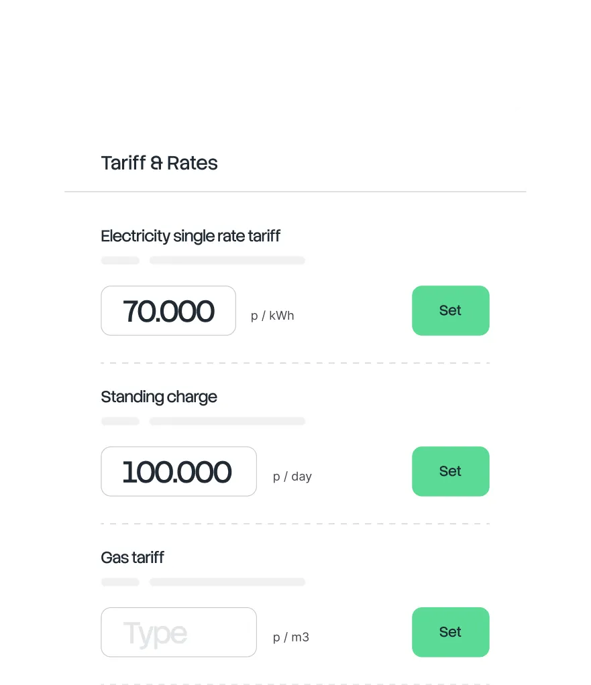Click the long bar under Standing charge

pos(227,421)
